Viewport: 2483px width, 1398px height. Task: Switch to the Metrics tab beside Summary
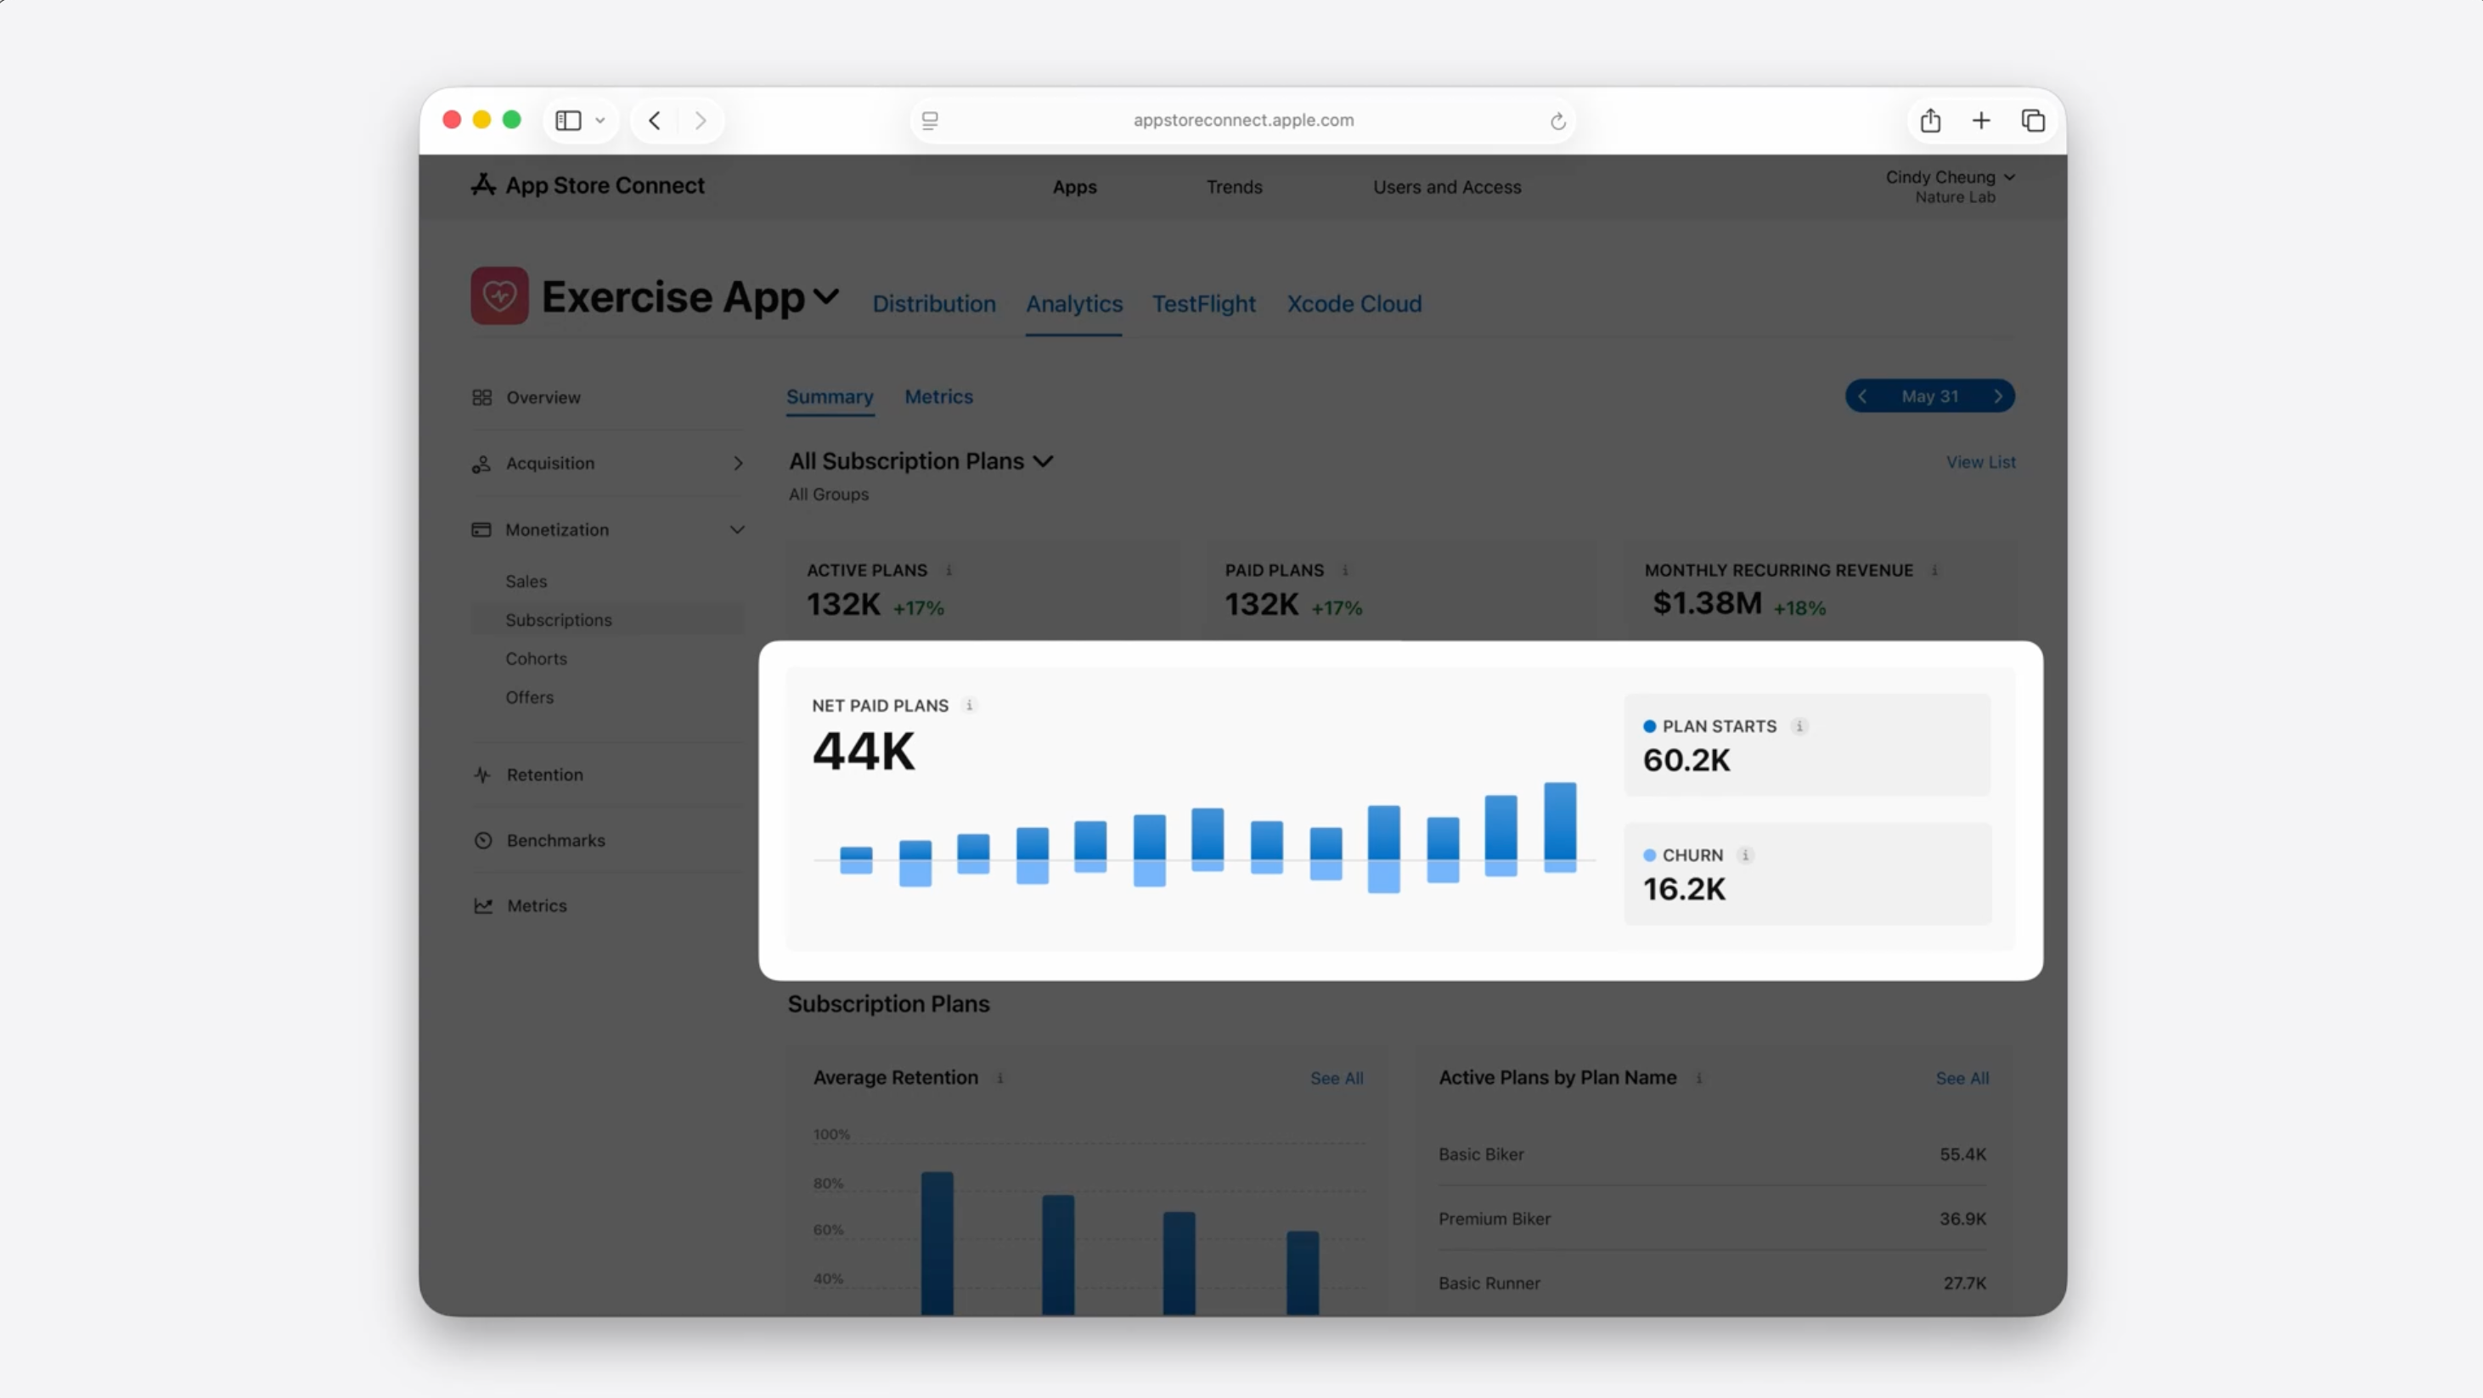937,397
